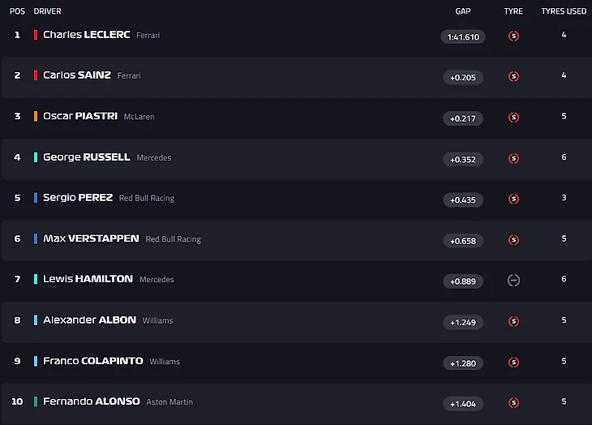Click Perez's soft tyre icon
This screenshot has width=592, height=425.
[x=513, y=199]
